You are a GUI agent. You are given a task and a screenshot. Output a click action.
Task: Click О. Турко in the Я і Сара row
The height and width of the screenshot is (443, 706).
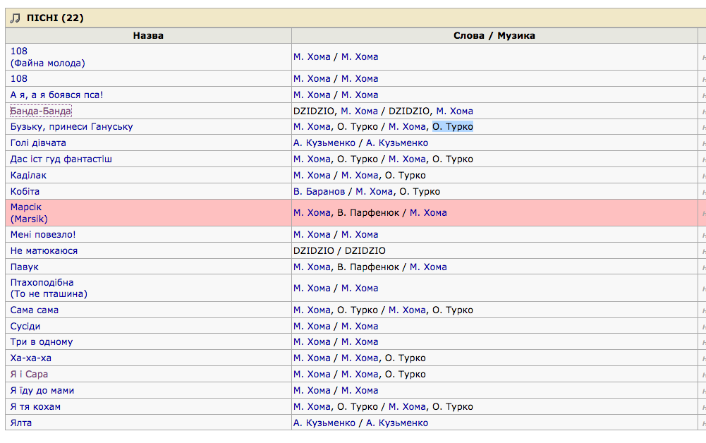coord(406,375)
